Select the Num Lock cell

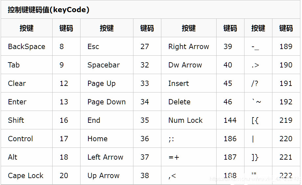(189, 120)
